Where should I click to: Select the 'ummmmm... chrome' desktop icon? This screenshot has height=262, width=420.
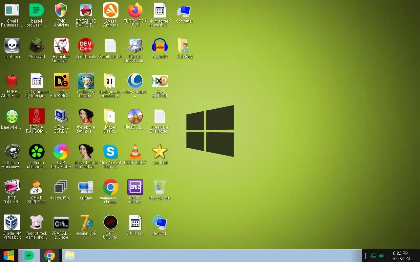click(x=111, y=187)
